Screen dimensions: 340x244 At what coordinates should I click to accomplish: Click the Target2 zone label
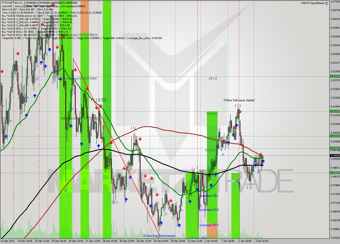pos(212,113)
